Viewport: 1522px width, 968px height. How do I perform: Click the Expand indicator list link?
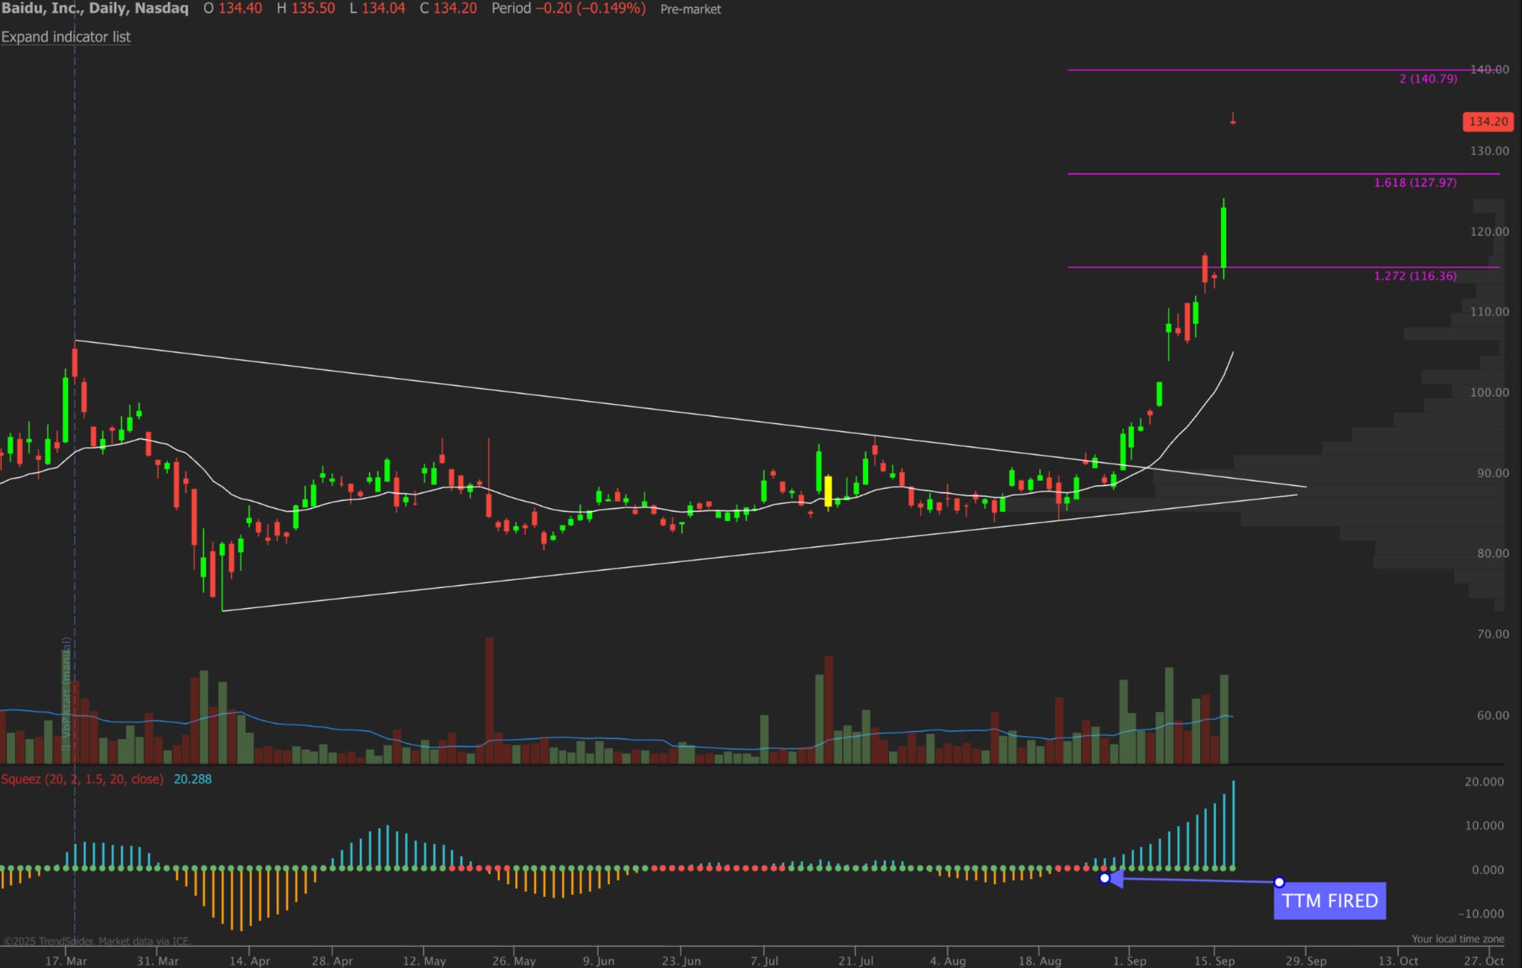(x=65, y=37)
